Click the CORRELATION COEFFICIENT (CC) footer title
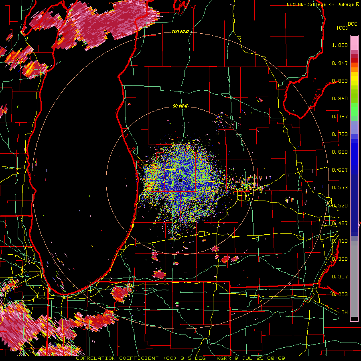This screenshot has height=361, width=361. pyautogui.click(x=126, y=358)
